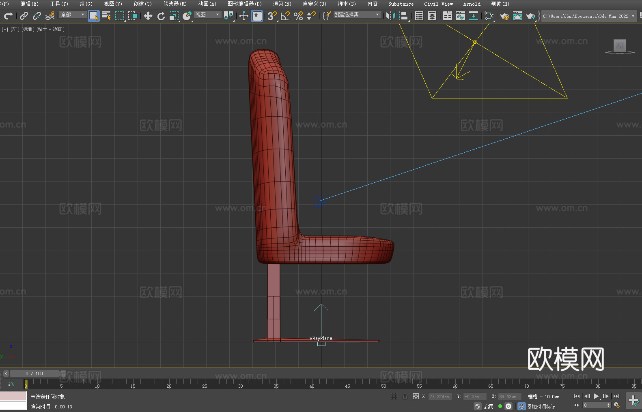This screenshot has height=412, width=642.
Task: Open Rendered Frame Window icon
Action: click(x=517, y=16)
